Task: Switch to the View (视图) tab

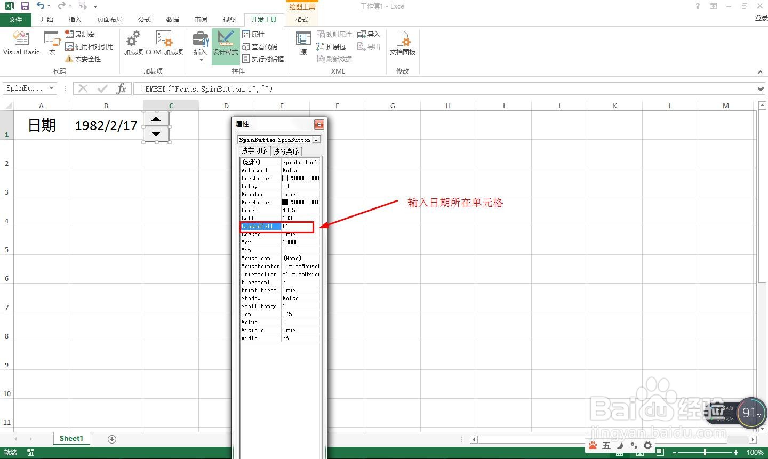Action: click(x=229, y=19)
